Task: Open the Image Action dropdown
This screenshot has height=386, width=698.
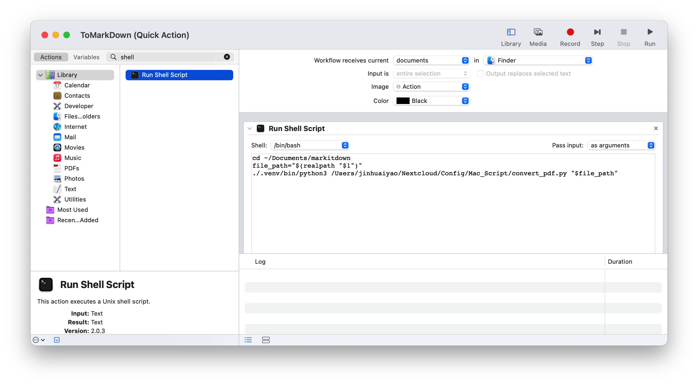Action: pos(431,87)
